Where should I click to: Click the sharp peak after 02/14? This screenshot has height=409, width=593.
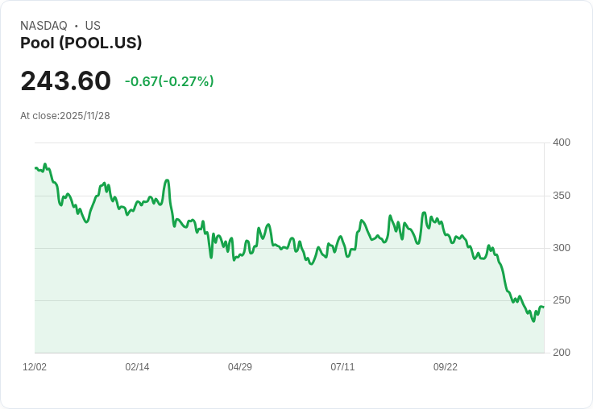pos(167,180)
